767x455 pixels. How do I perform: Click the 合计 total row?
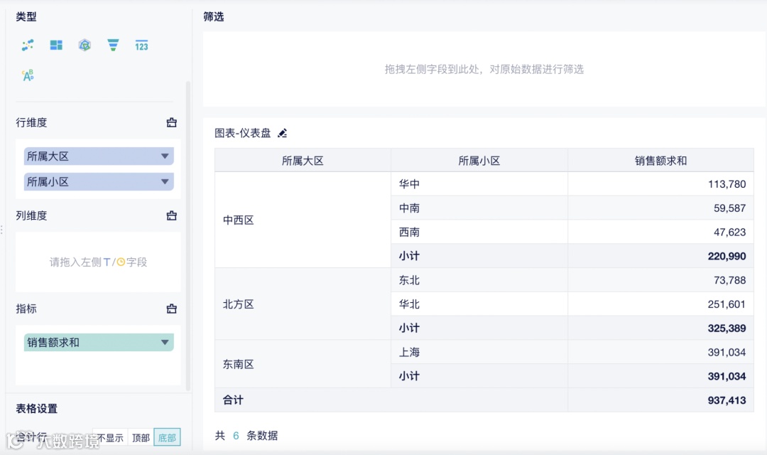click(x=232, y=400)
